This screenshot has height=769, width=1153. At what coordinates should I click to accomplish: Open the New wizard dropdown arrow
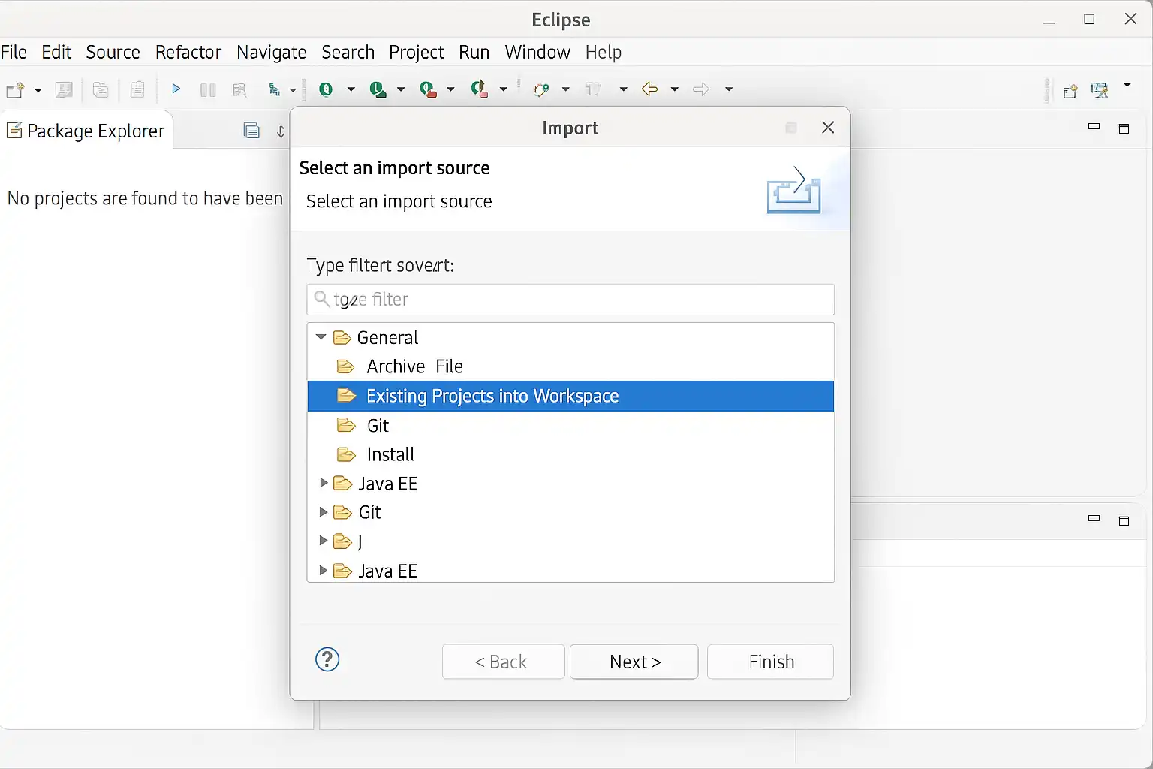coord(38,90)
